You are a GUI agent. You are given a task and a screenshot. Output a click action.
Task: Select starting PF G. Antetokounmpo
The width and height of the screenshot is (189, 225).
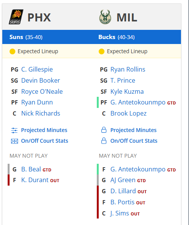click(138, 103)
